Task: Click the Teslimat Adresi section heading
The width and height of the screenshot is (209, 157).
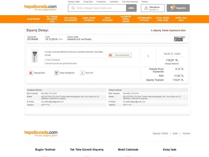Action: (34, 90)
